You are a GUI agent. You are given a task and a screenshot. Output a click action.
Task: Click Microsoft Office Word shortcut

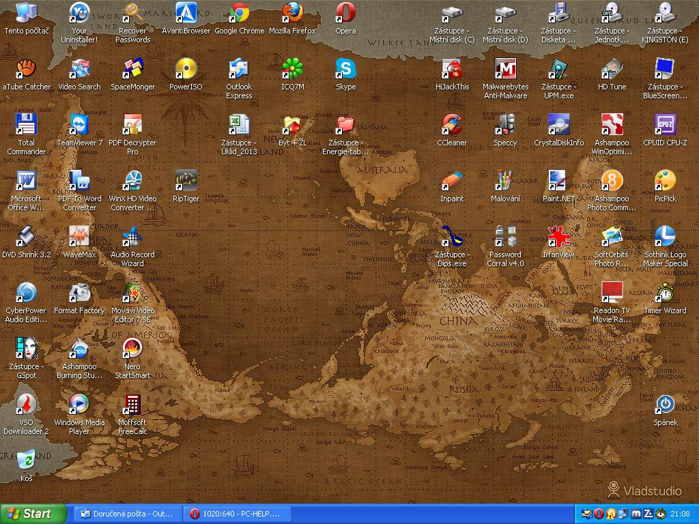(27, 180)
